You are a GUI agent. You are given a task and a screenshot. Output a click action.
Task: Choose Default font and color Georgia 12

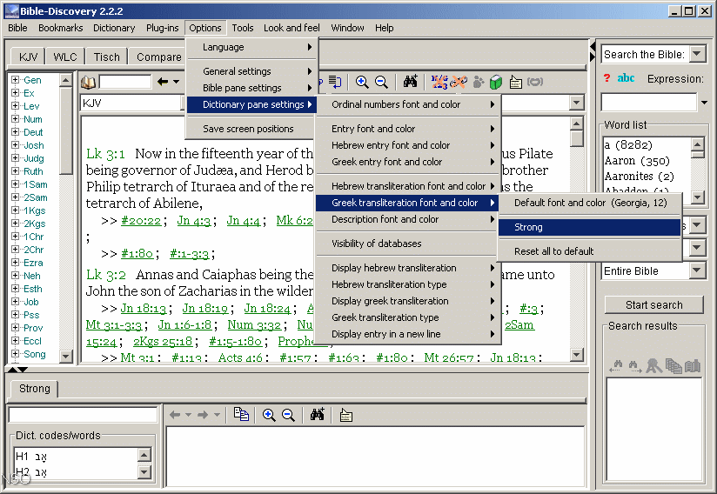click(x=589, y=203)
